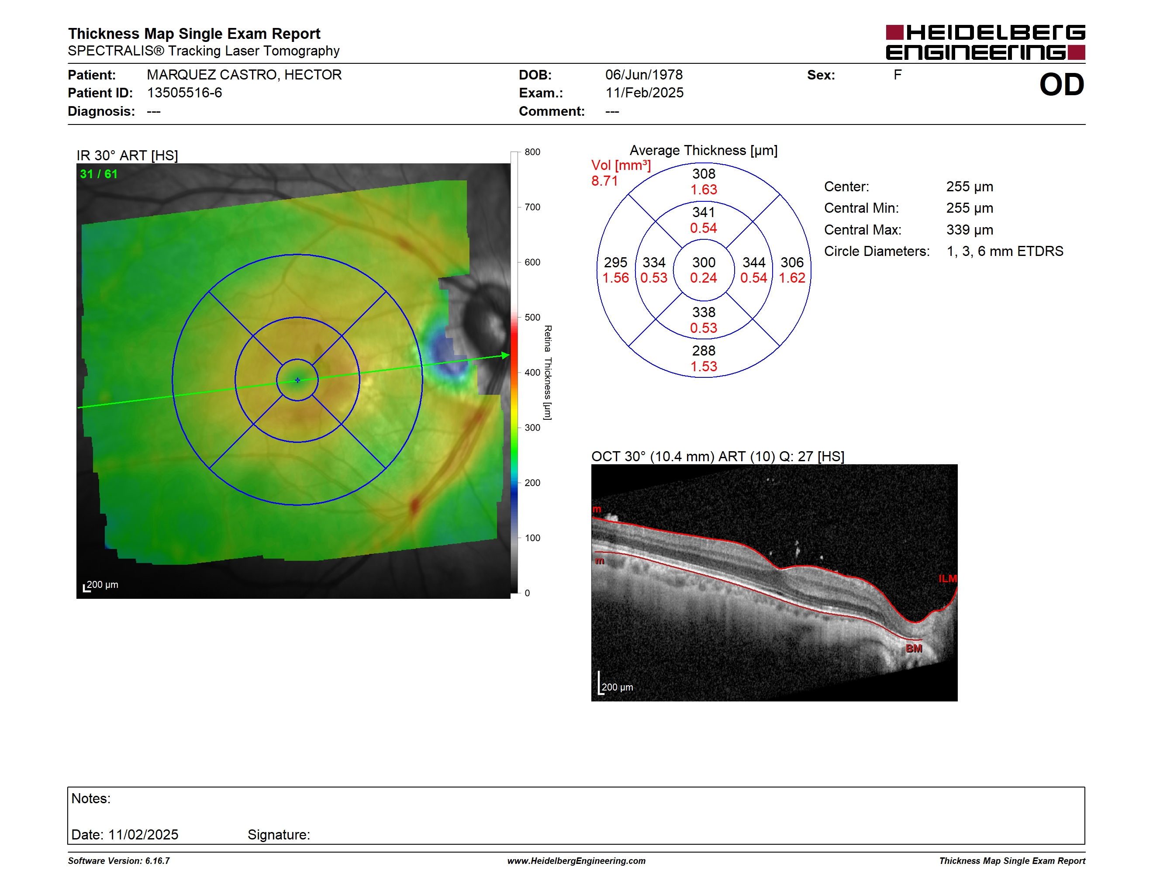Click inner right sector thickness 344
Viewport: 1153px width, 891px height.
(754, 262)
